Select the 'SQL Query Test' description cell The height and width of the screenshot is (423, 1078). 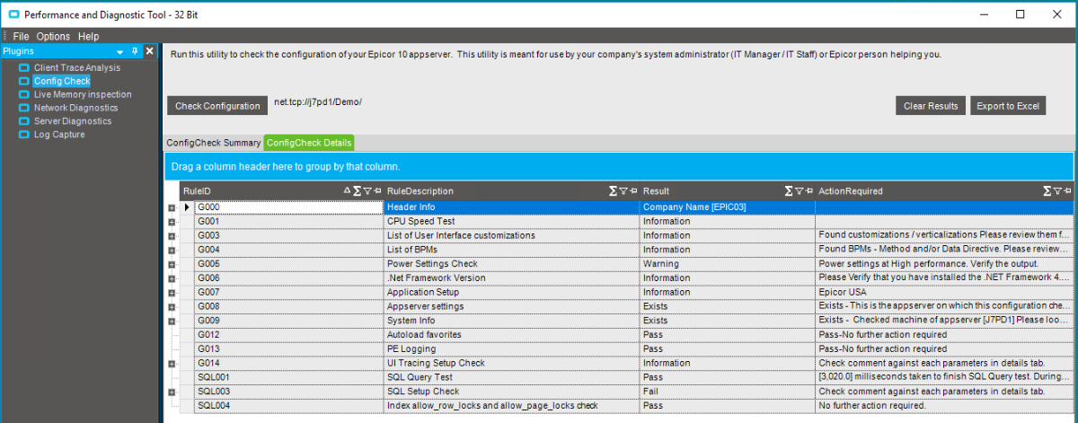(x=511, y=378)
